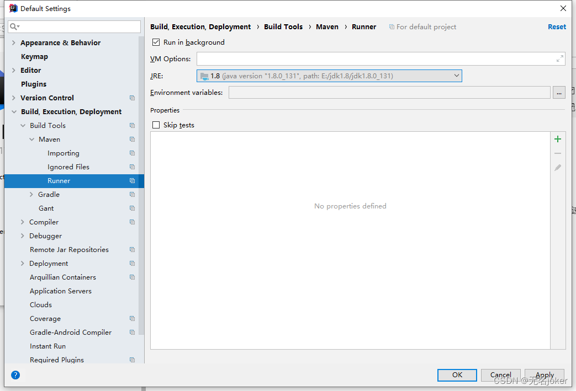The image size is (576, 391).
Task: Expand the Deployment node arrow
Action: tap(23, 264)
